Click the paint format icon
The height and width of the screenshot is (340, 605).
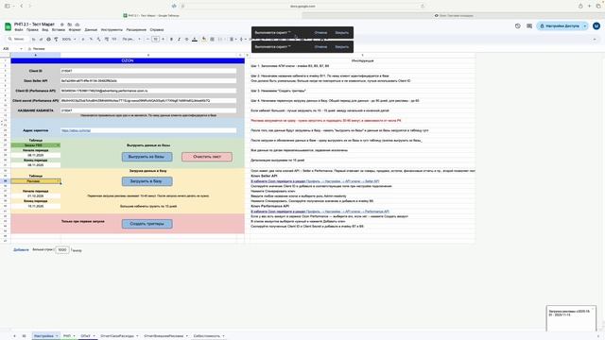(56, 39)
